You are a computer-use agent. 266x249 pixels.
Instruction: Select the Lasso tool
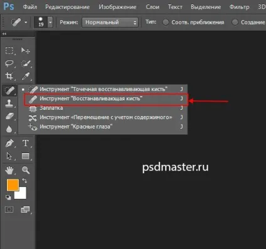[9, 63]
